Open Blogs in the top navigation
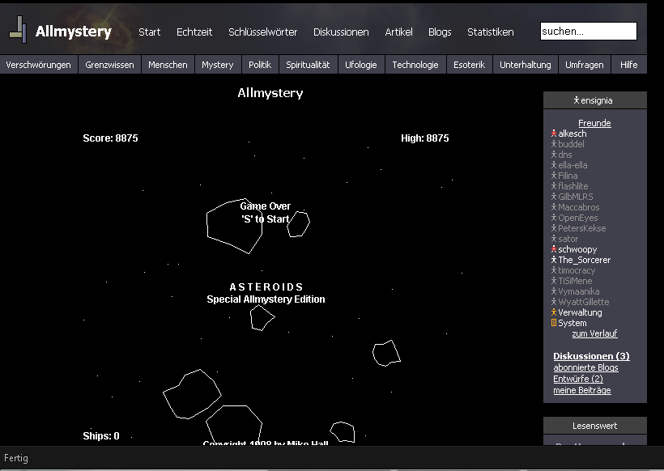The image size is (664, 471). pos(440,32)
